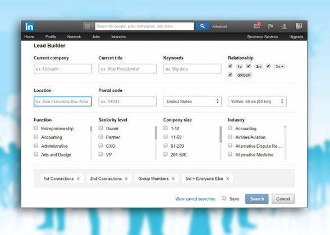Viewport: 330px width, 235px height.
Task: Click the Seniority level list scrollbar
Action: click(156, 142)
